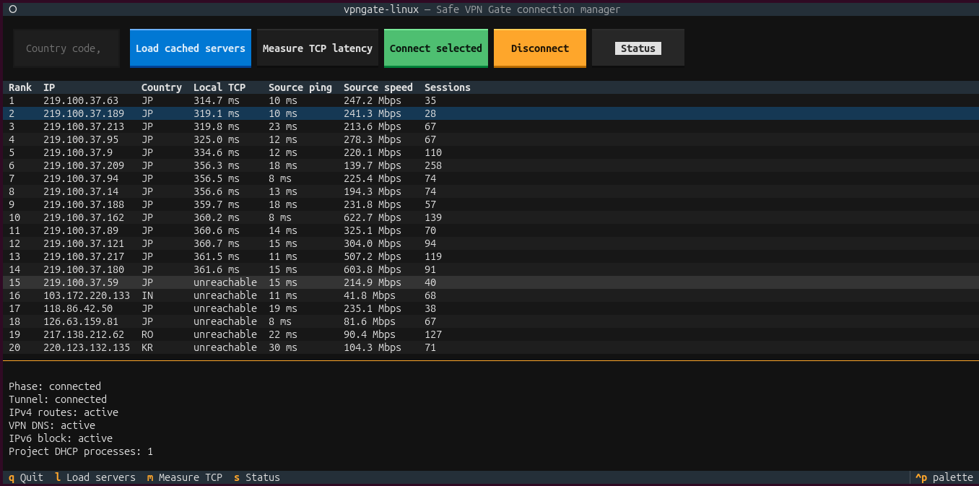Click the IP column header
This screenshot has height=486, width=979.
pyautogui.click(x=49, y=87)
